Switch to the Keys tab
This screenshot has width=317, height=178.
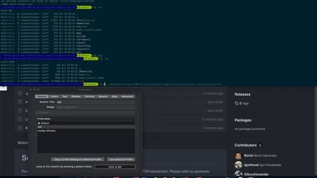114,96
